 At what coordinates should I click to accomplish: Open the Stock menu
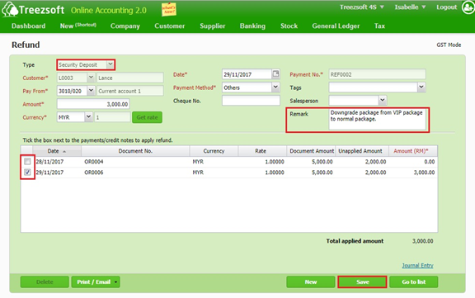pyautogui.click(x=289, y=26)
